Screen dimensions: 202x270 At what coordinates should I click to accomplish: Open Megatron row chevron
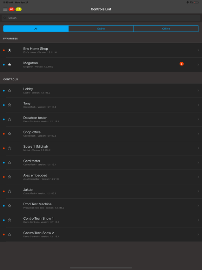(198, 65)
